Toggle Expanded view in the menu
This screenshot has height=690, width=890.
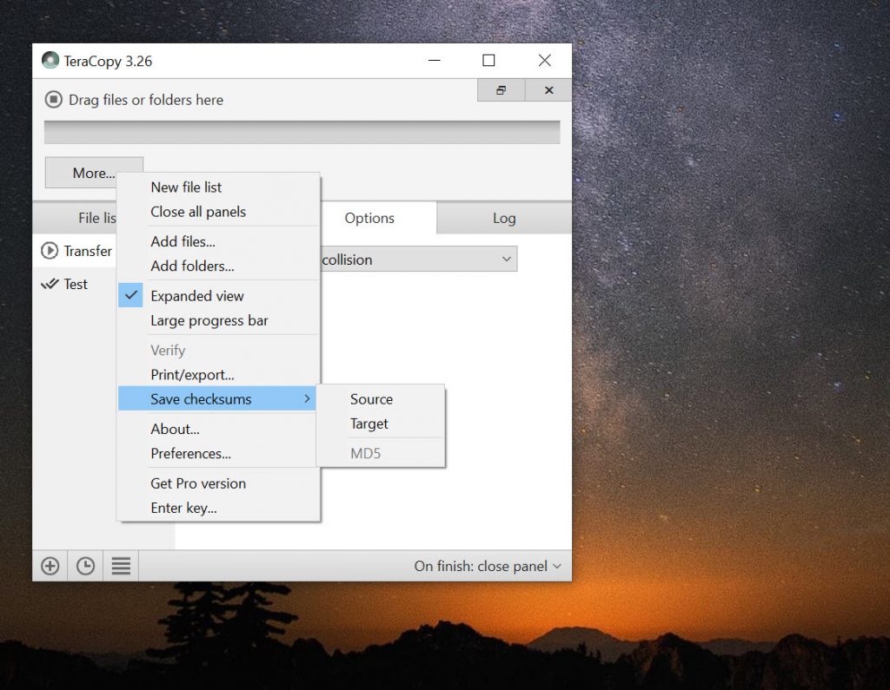coord(197,296)
